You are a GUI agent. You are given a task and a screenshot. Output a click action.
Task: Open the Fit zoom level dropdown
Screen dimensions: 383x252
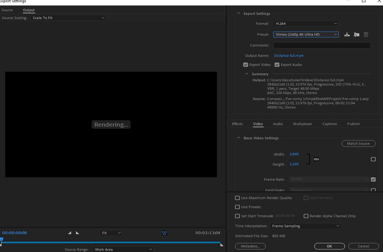pos(111,233)
